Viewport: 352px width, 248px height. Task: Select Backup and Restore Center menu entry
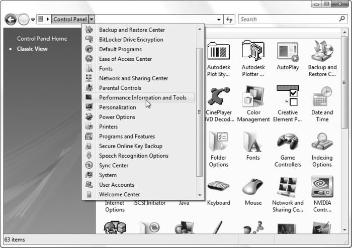(138, 30)
